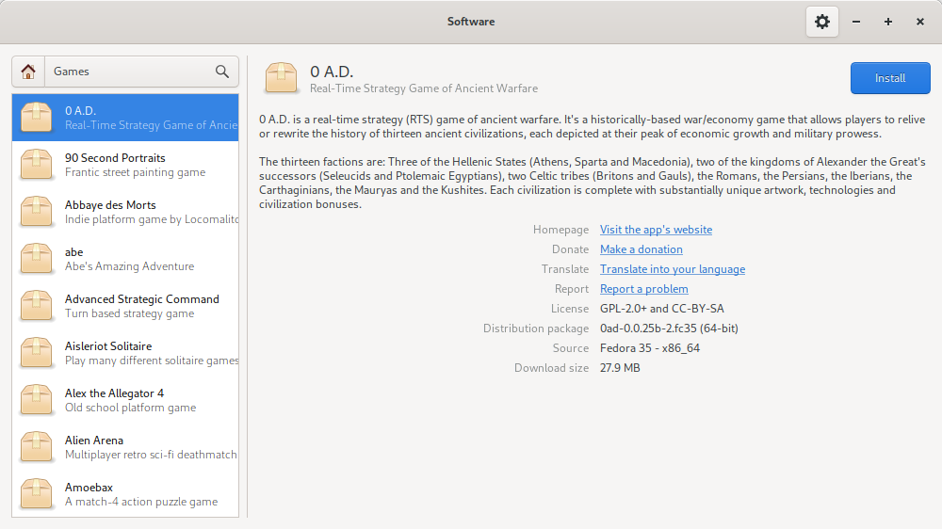The image size is (942, 529).
Task: Open Visit the app's website link
Action: (x=656, y=230)
